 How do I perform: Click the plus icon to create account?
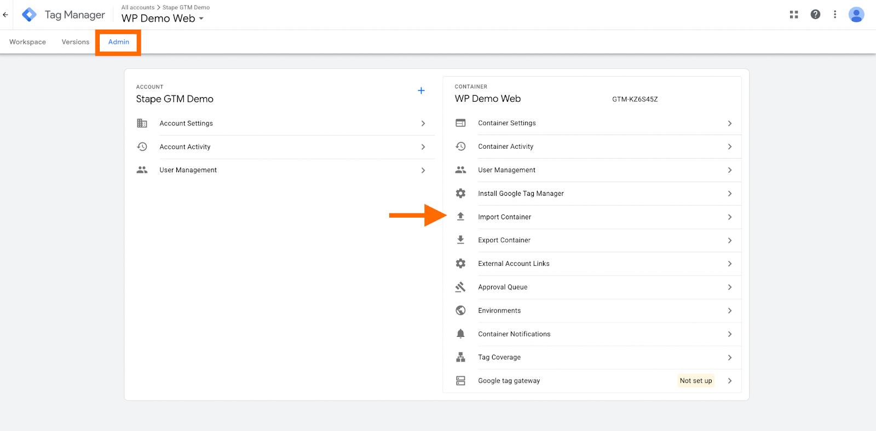tap(421, 91)
